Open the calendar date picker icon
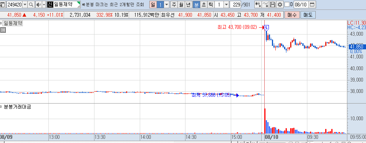 [x=312, y=5]
